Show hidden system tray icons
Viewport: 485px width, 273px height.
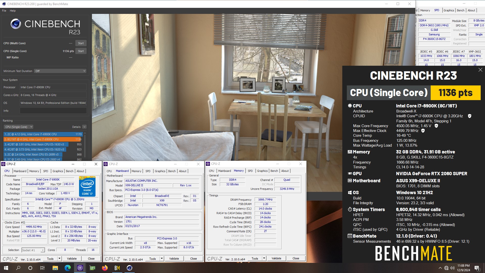440,268
